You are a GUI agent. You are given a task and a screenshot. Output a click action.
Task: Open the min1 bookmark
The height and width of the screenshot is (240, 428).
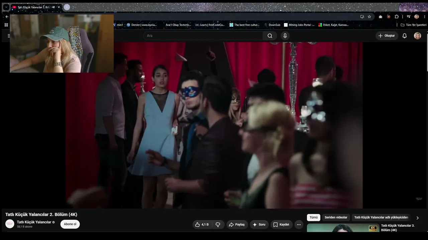(x=118, y=25)
